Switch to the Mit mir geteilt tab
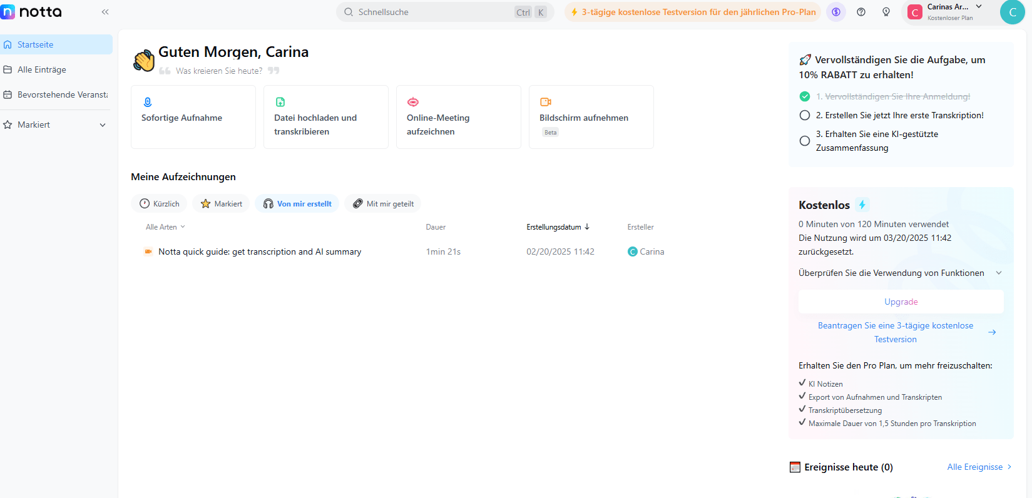The image size is (1032, 498). (x=383, y=204)
